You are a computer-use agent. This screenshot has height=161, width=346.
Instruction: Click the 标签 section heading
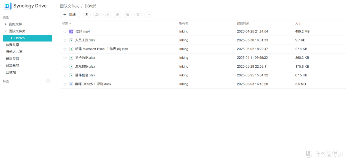[6, 81]
